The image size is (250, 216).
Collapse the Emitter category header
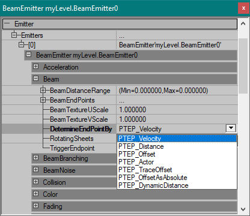coord(7,23)
